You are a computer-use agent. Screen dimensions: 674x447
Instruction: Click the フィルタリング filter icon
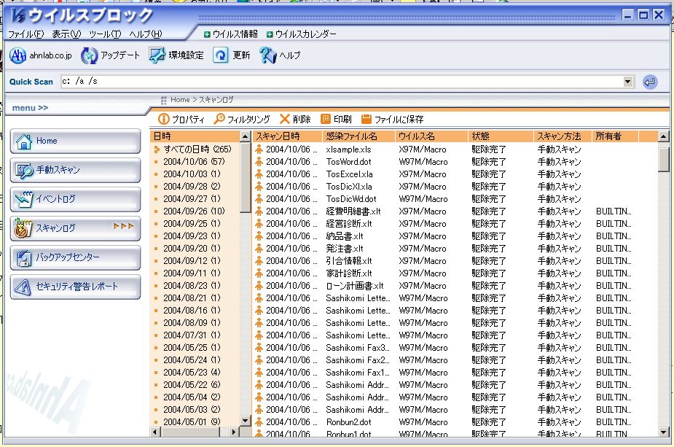tap(219, 119)
